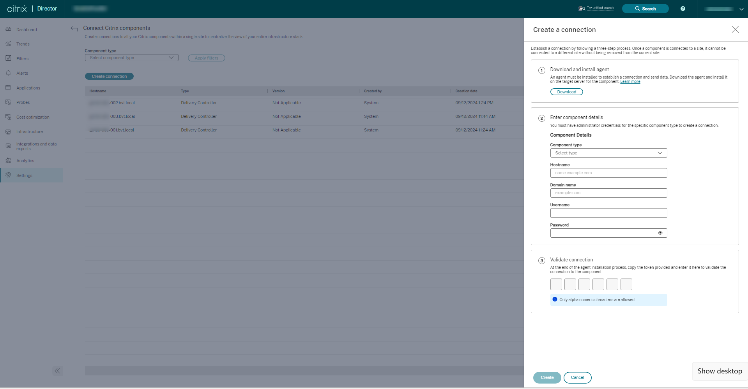Click the help question mark icon
748x389 pixels.
point(683,9)
